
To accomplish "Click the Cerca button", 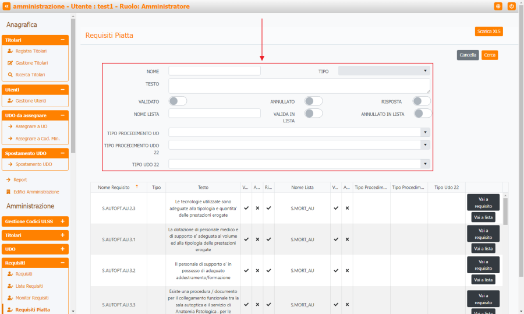I will (489, 55).
